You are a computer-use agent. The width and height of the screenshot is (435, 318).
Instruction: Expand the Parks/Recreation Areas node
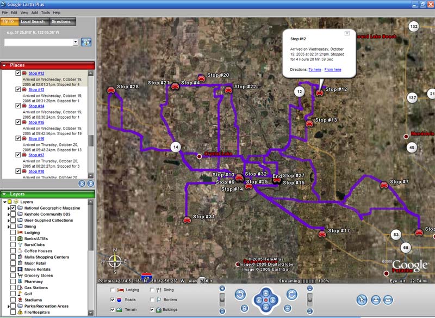point(9,306)
